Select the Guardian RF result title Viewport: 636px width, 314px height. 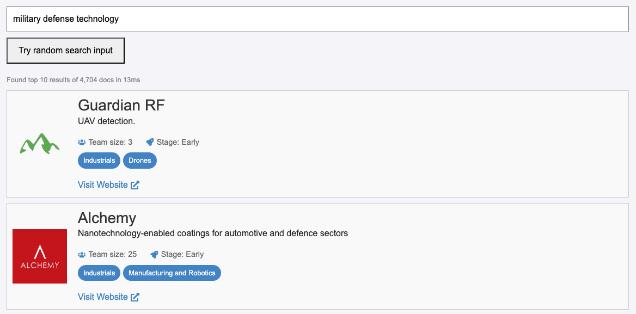coord(121,105)
